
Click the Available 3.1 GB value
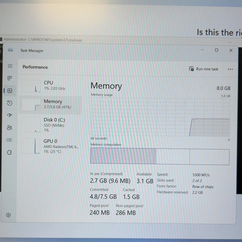pyautogui.click(x=145, y=181)
